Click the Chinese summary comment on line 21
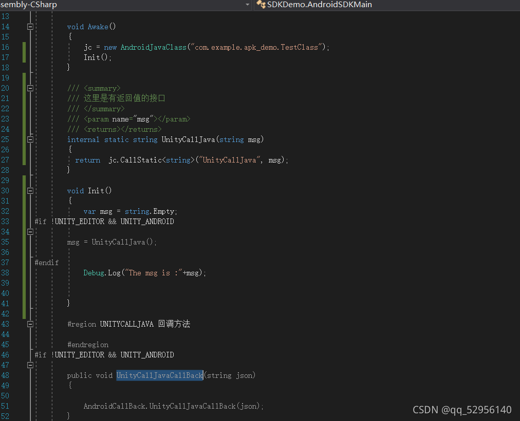Viewport: 520px width, 421px height. [116, 98]
